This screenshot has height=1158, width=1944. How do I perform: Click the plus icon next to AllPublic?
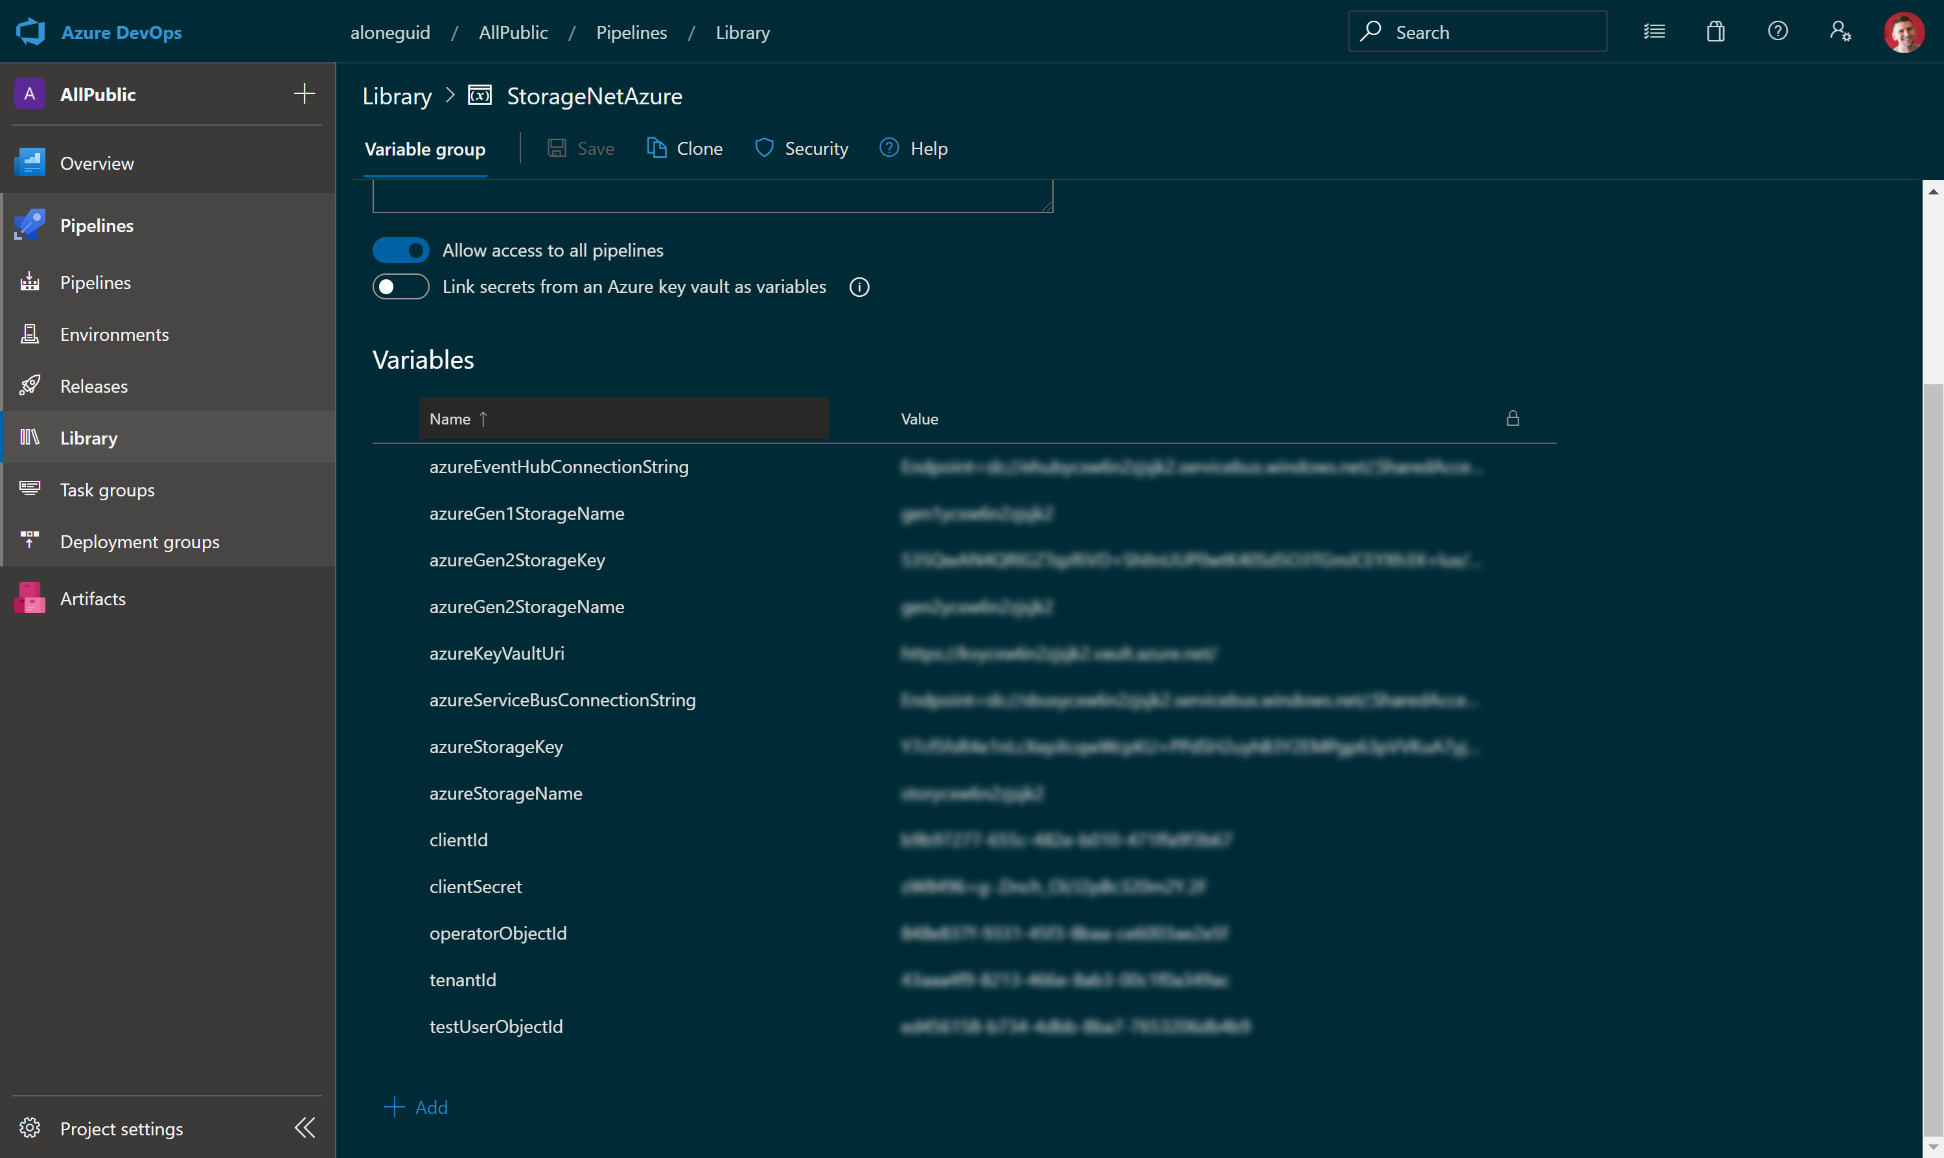tap(305, 94)
